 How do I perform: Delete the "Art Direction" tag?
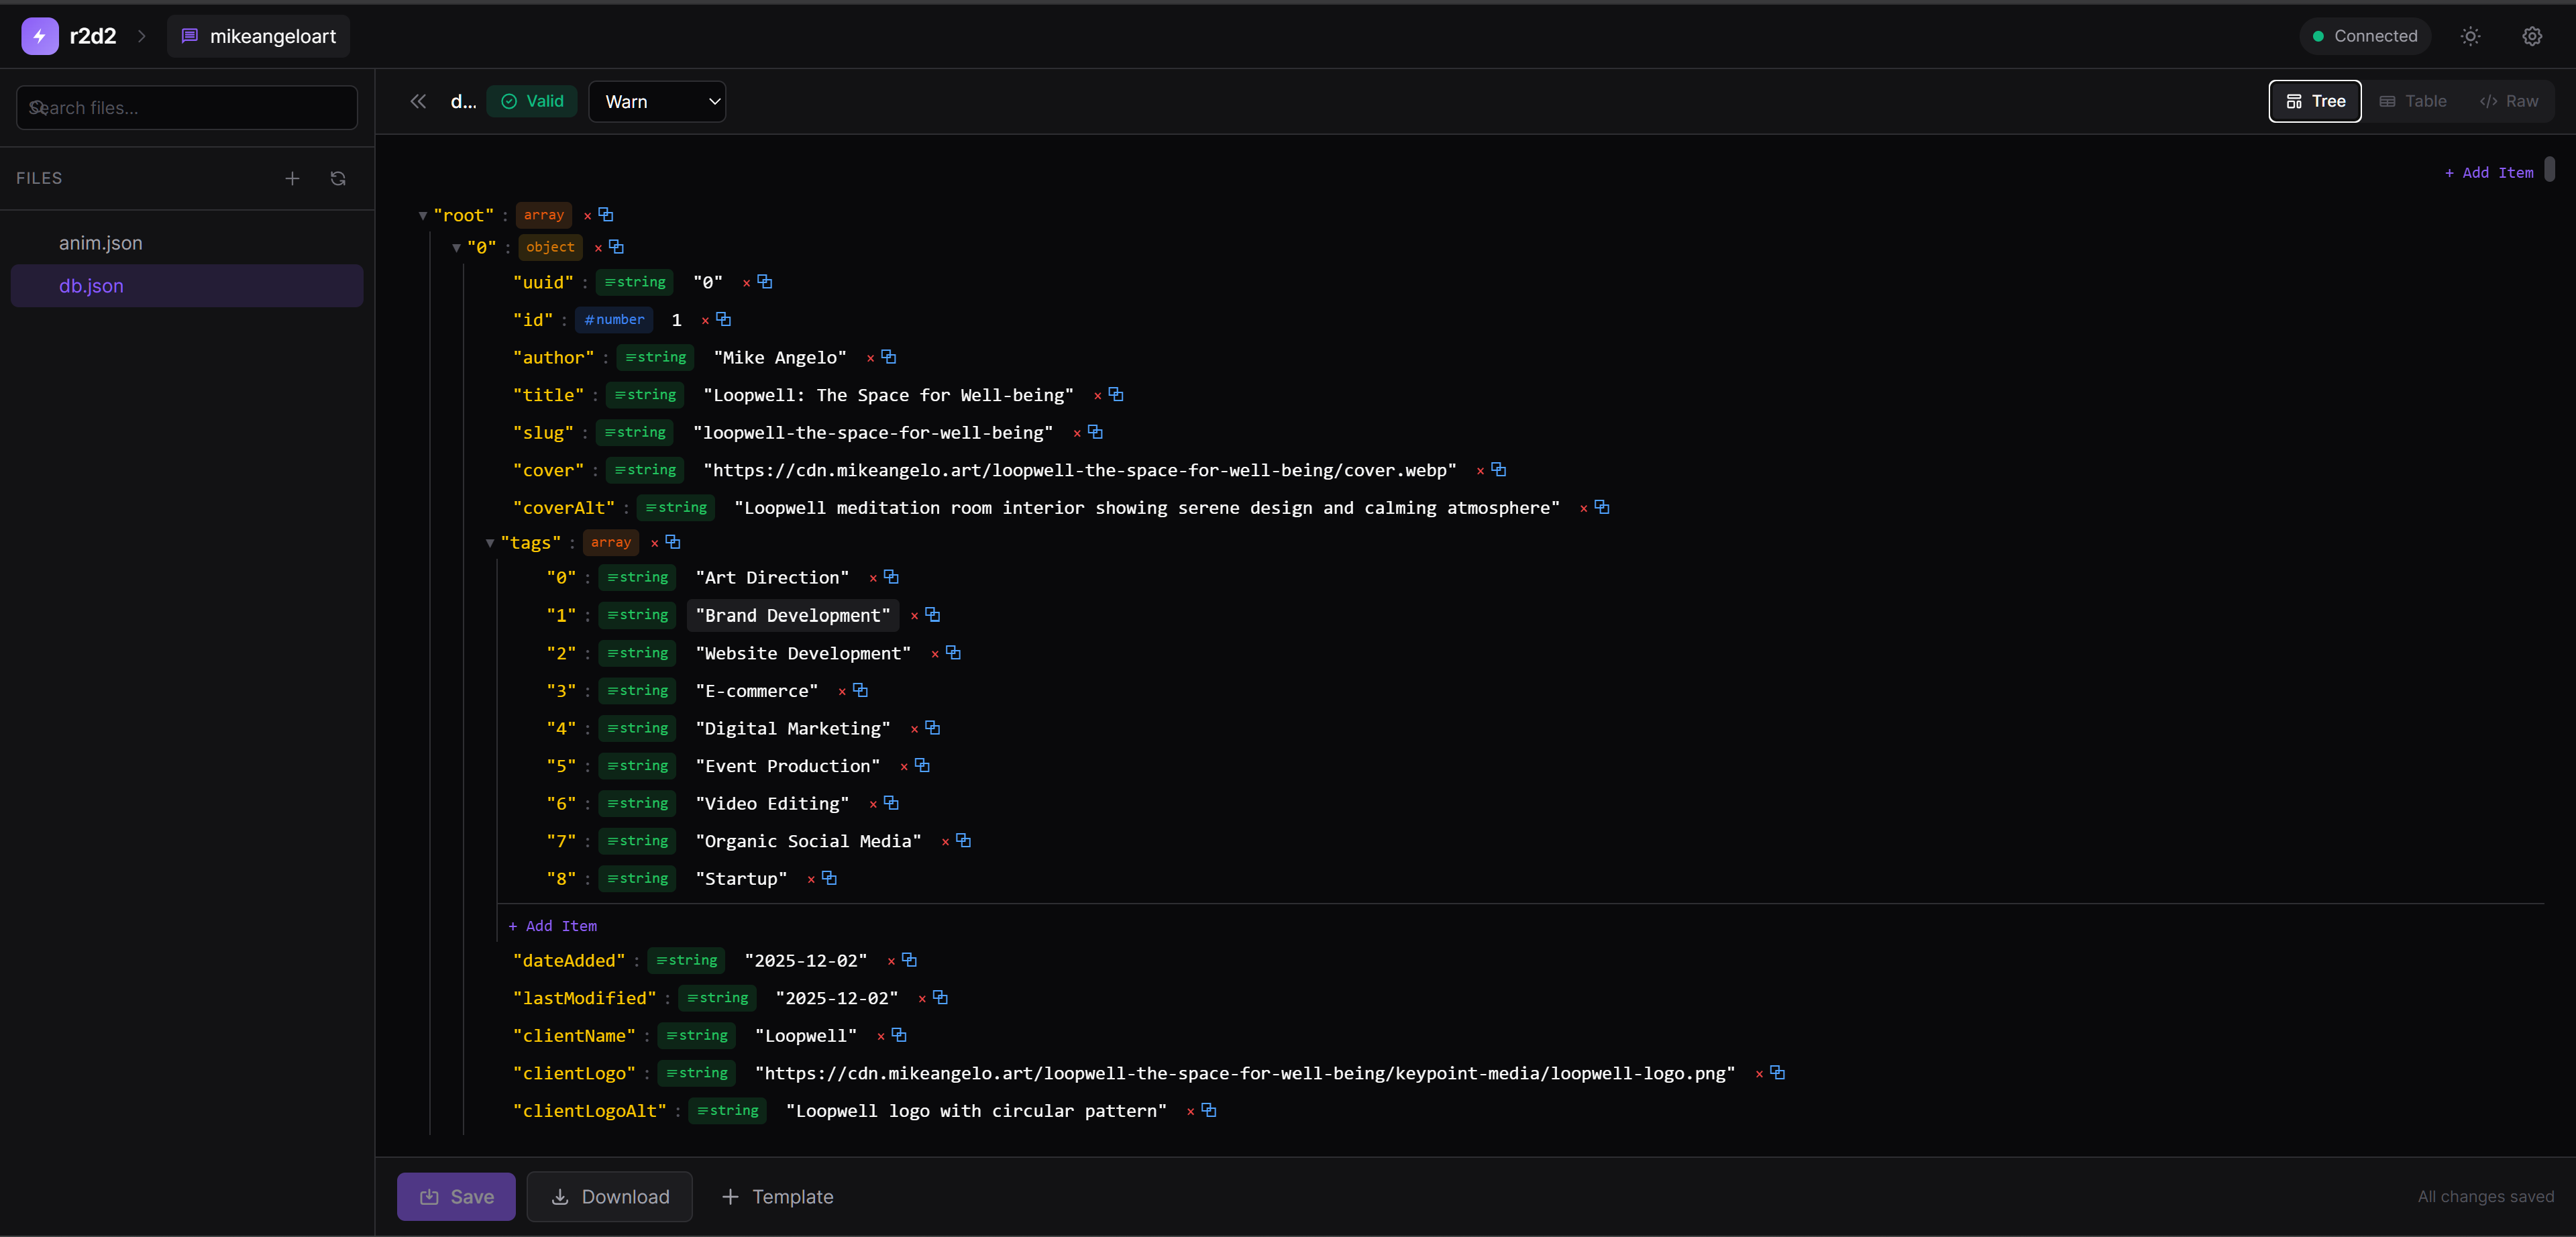pyautogui.click(x=873, y=579)
